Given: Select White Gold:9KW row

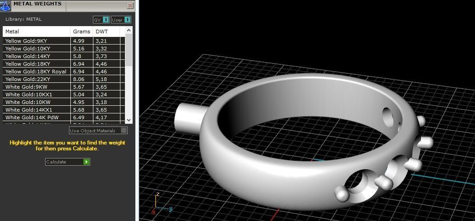Looking at the screenshot, I should click(x=64, y=87).
